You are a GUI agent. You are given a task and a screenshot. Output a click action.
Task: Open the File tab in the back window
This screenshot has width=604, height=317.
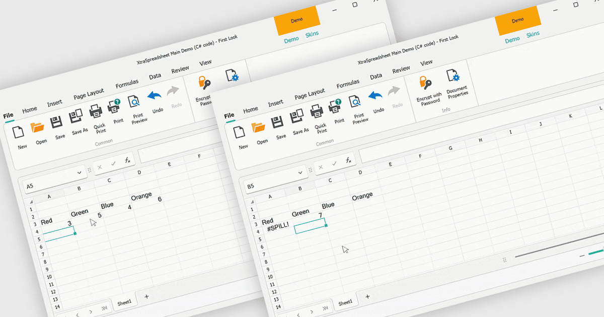tap(8, 115)
